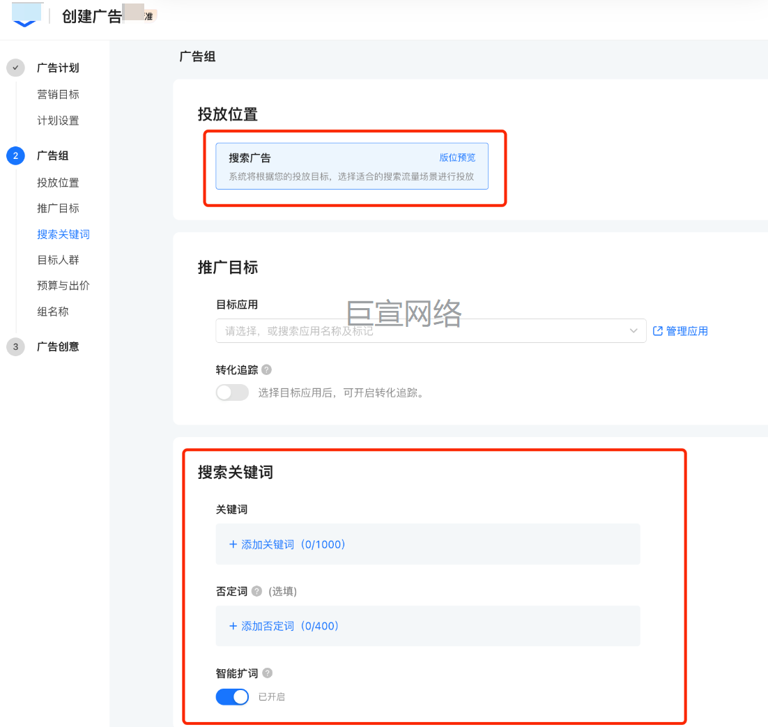Viewport: 768px width, 727px height.
Task: Click the external-link icon before 管理应用
Action: [656, 330]
